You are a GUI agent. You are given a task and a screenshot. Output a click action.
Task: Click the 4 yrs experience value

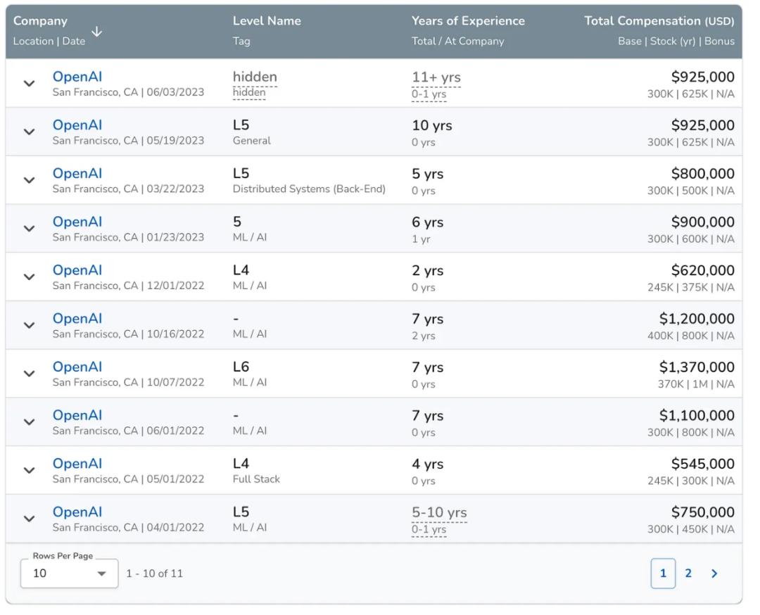coord(428,464)
